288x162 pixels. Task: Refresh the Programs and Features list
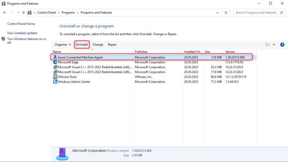click(x=226, y=13)
